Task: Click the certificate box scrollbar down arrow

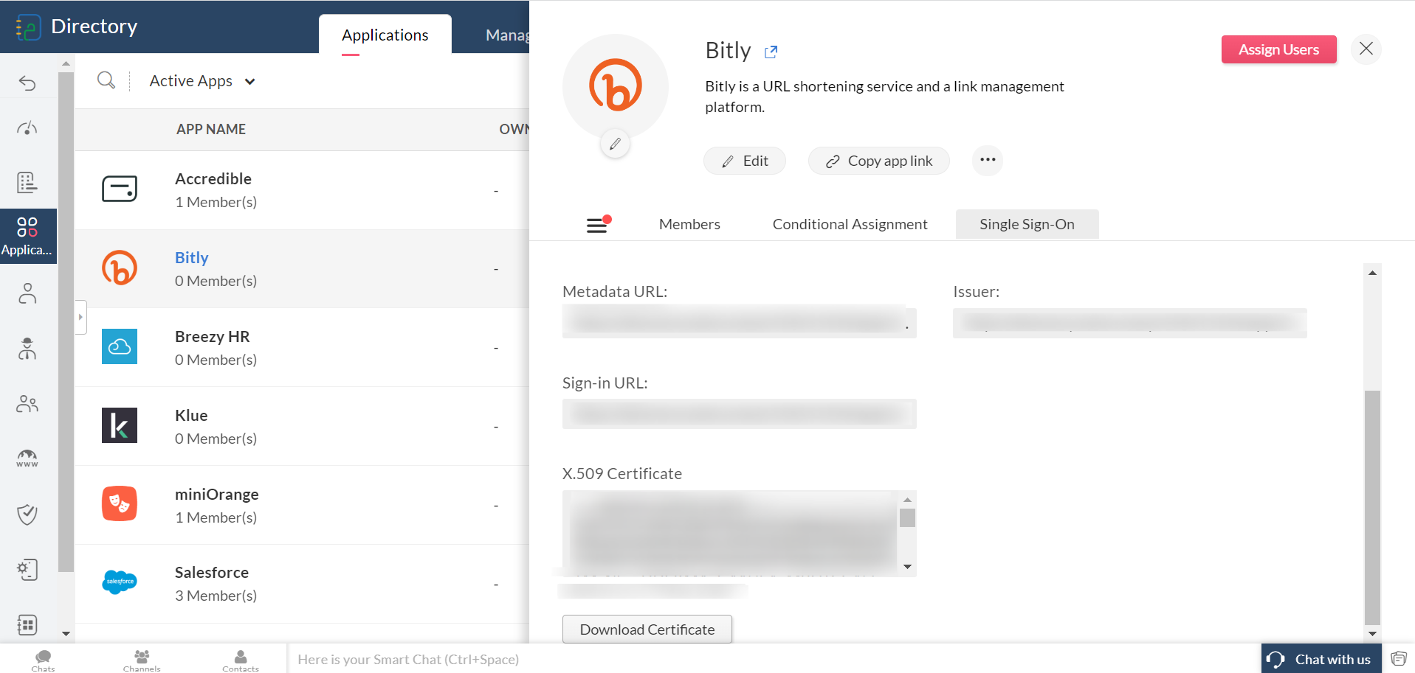Action: (908, 567)
